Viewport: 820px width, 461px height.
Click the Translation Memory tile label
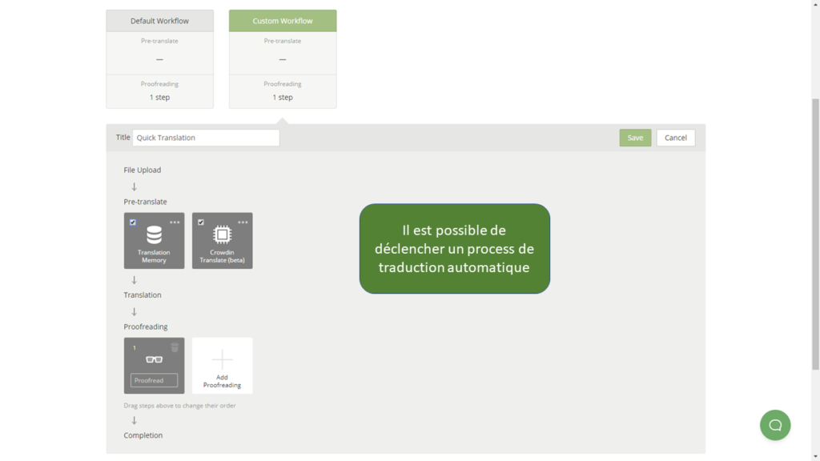tap(154, 256)
